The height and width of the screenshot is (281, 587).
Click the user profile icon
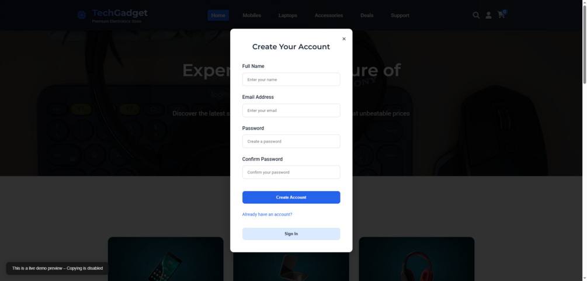488,15
